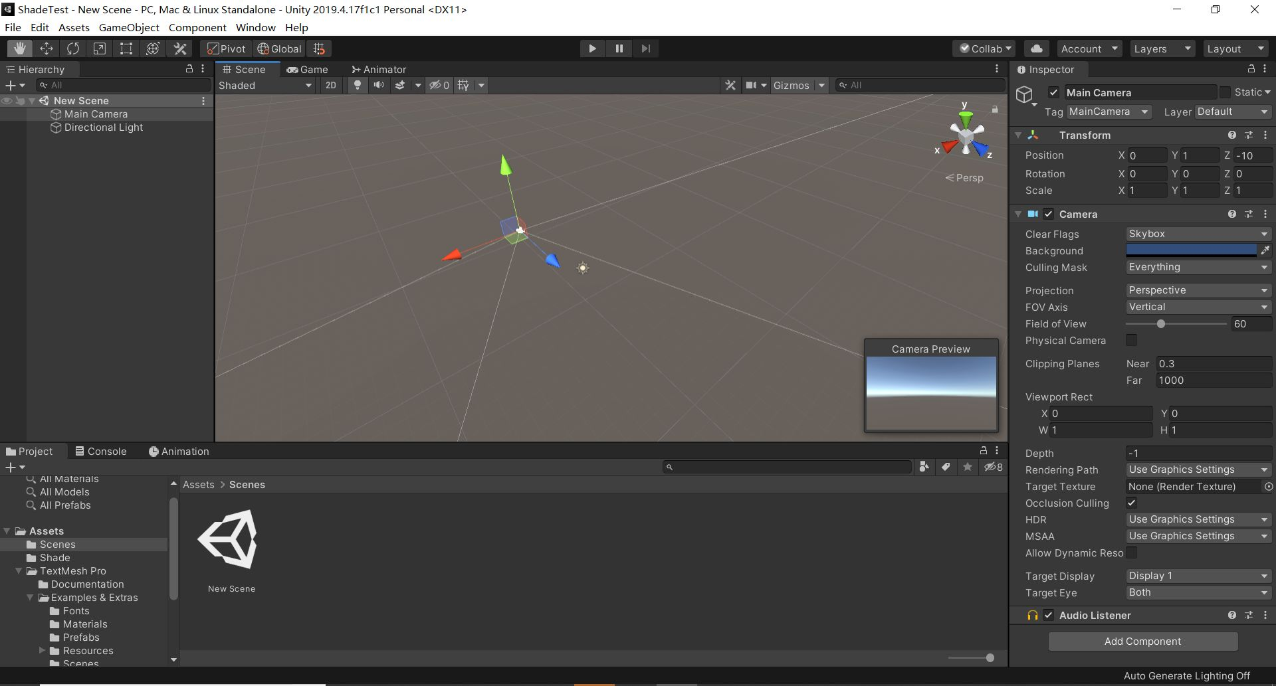
Task: Open Clear Flags dropdown
Action: [x=1198, y=234]
